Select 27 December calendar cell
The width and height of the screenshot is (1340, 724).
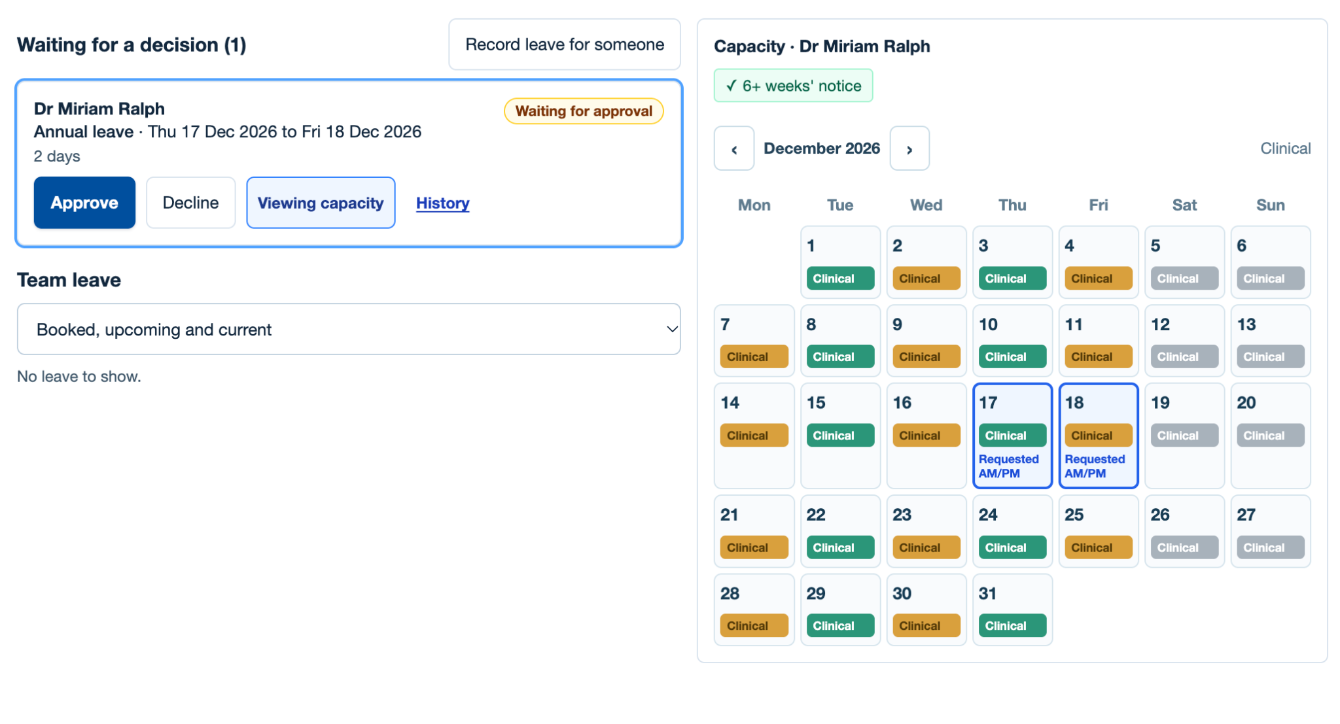coord(1271,531)
